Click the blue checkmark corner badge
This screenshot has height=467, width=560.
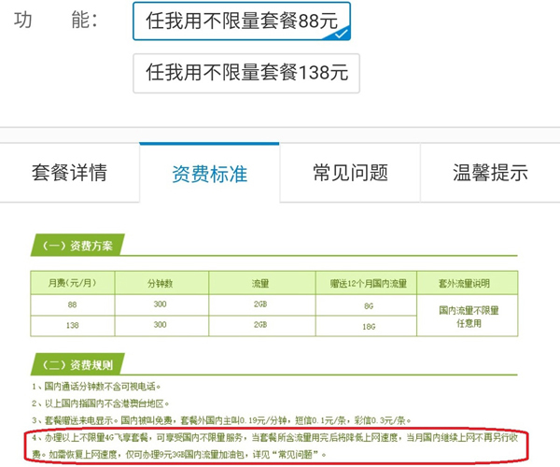click(340, 34)
